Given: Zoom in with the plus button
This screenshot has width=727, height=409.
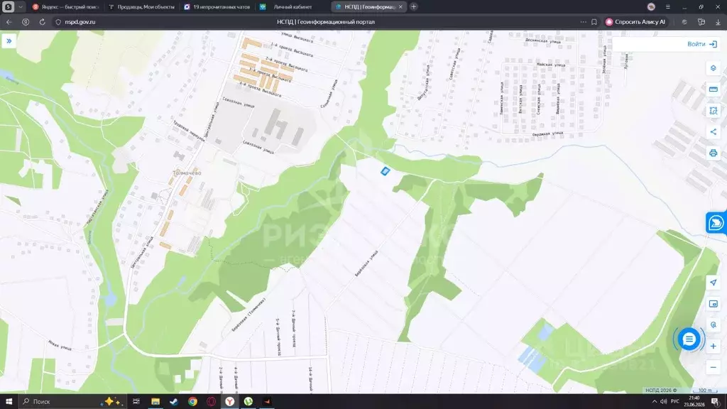Looking at the screenshot, I should pos(713,346).
